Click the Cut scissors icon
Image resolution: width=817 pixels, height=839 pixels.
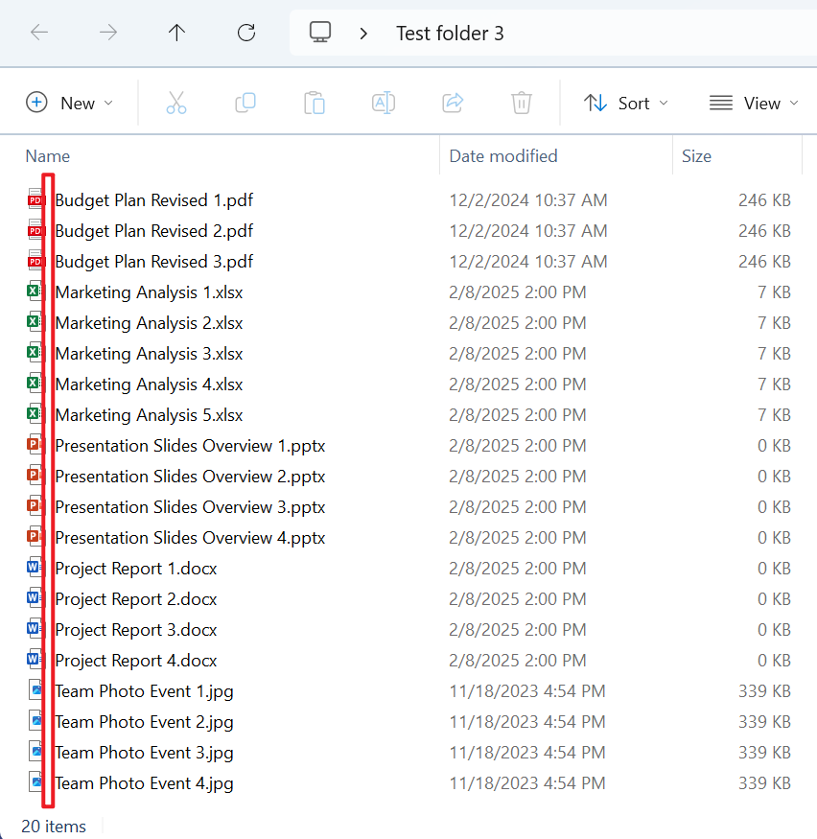[x=176, y=103]
